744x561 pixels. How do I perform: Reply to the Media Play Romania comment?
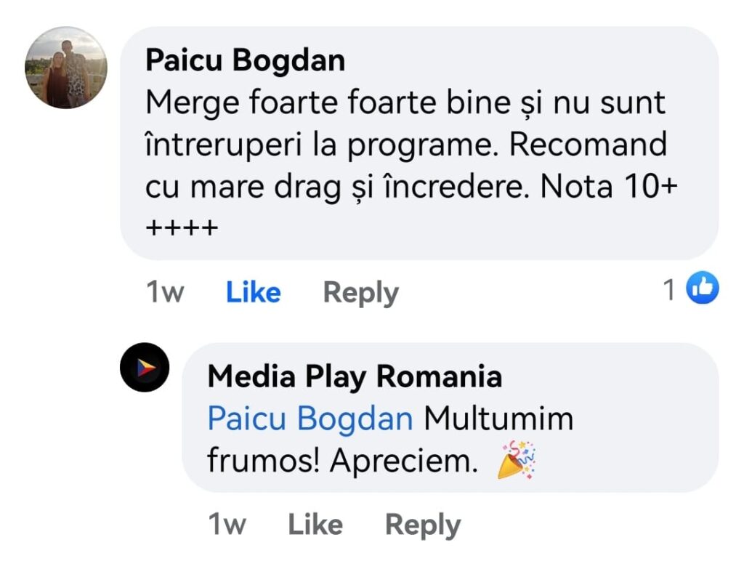point(422,525)
